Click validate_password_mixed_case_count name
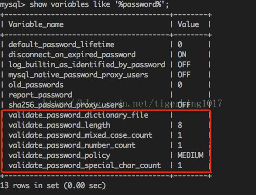The width and height of the screenshot is (256, 195). [x=80, y=136]
